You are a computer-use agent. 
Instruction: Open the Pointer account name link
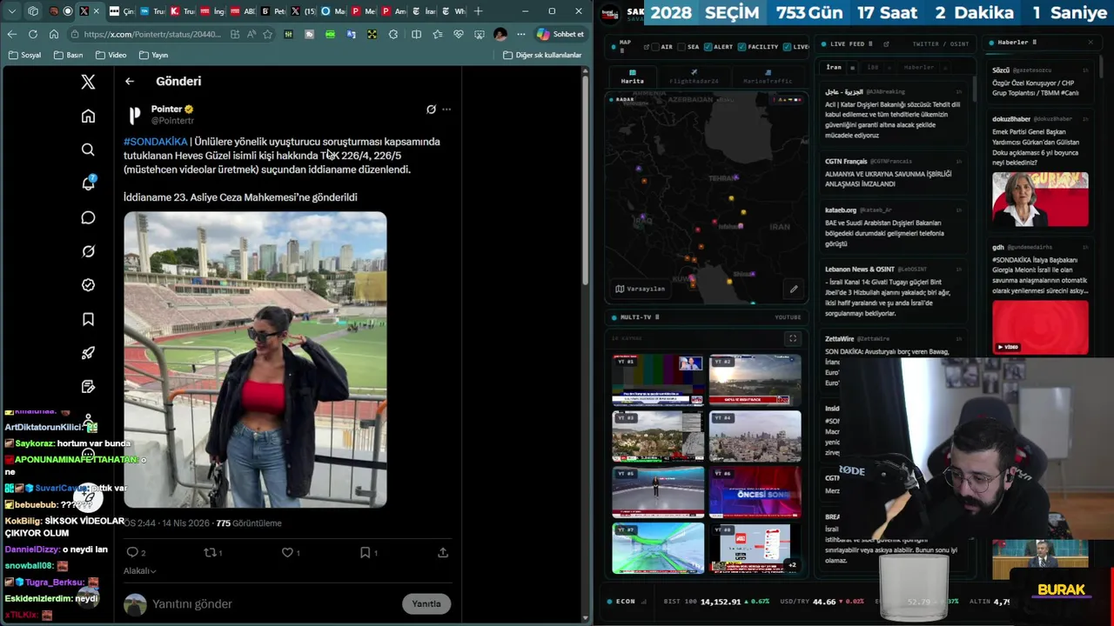(166, 109)
